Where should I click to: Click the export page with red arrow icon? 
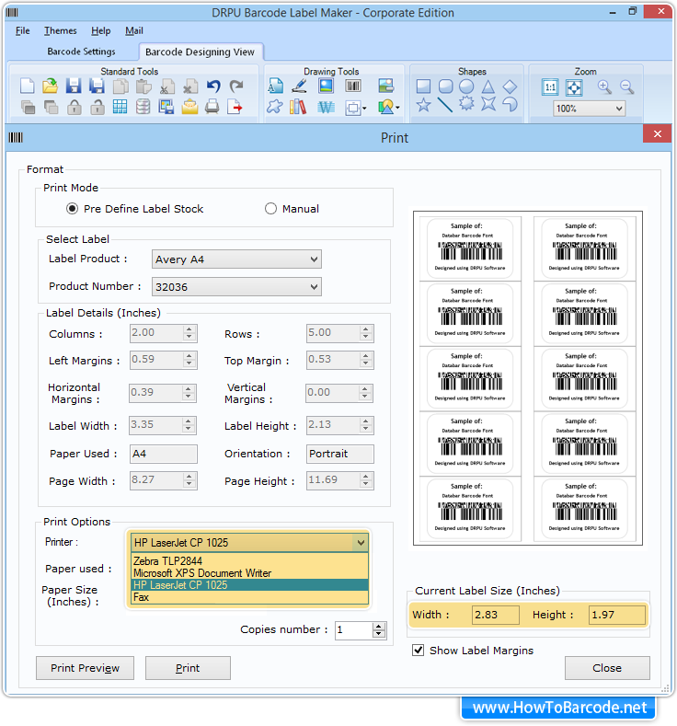[235, 108]
